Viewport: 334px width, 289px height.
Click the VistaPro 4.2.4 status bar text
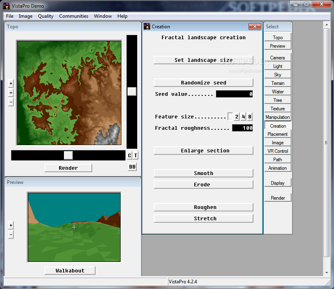(x=183, y=282)
